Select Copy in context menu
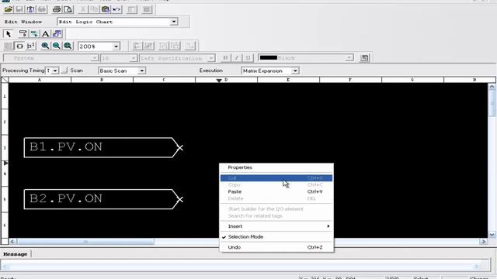The width and height of the screenshot is (497, 279). [x=276, y=184]
